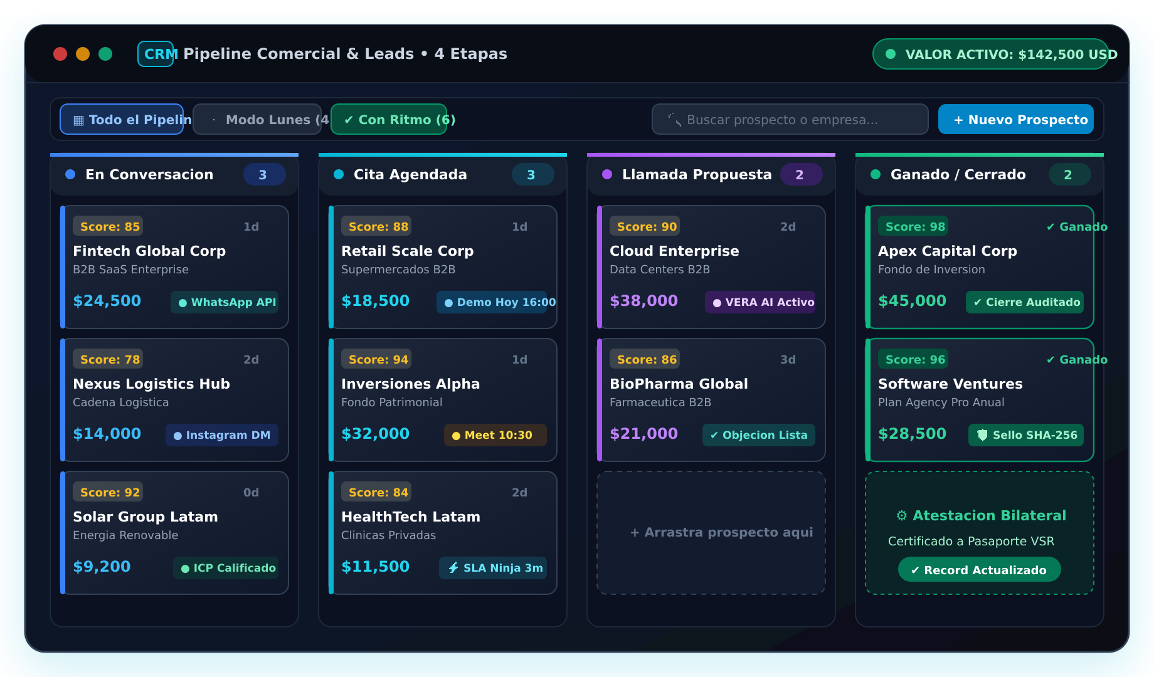Click the Record Actualizado button

[x=980, y=570]
